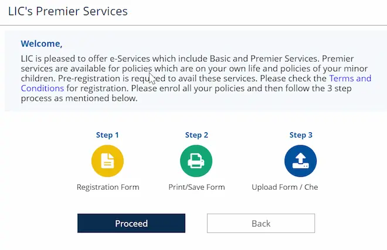This screenshot has height=250, width=387.
Task: Click the word 'e-Services' in the welcome paragraph
Action: pos(130,59)
